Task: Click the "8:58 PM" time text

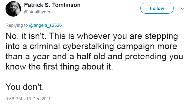Action: tap(14, 99)
